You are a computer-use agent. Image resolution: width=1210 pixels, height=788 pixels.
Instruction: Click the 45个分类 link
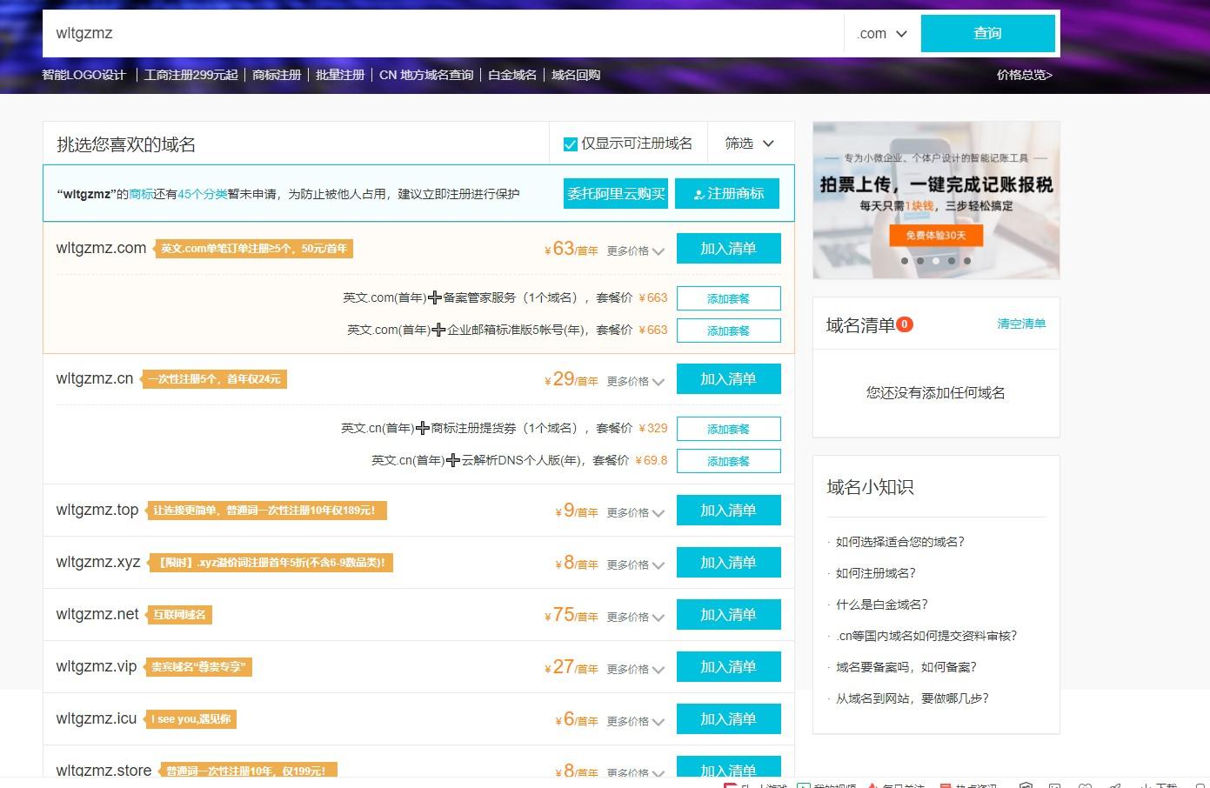[x=203, y=194]
